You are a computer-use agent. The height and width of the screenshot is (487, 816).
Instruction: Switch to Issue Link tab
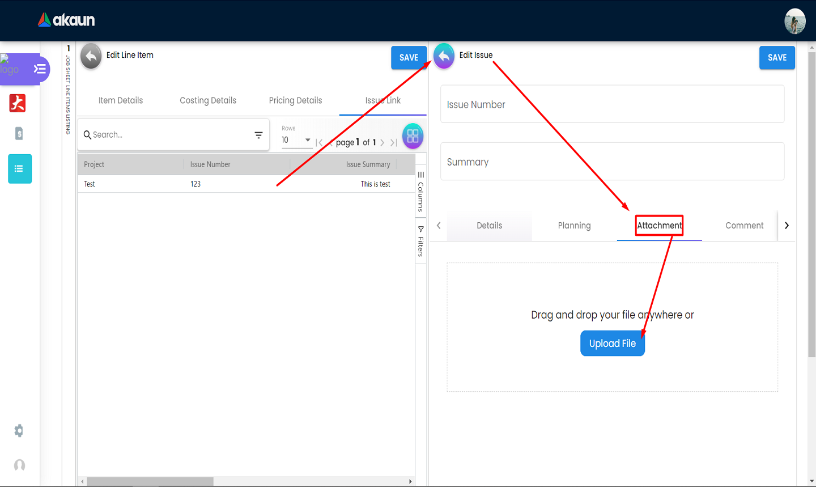383,100
